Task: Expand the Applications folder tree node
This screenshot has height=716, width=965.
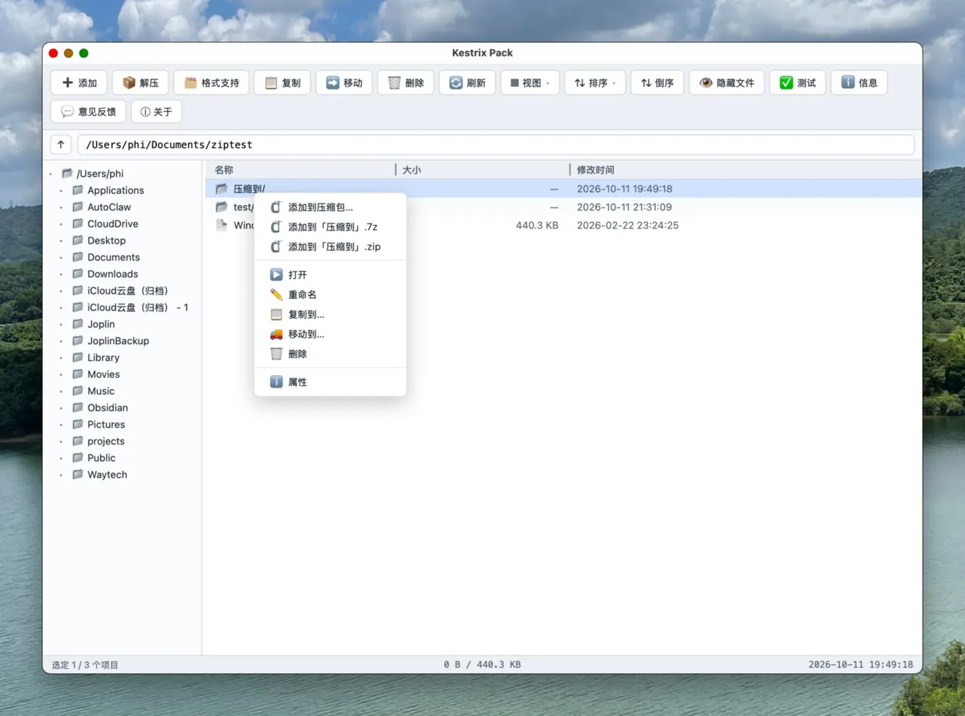Action: pyautogui.click(x=61, y=191)
